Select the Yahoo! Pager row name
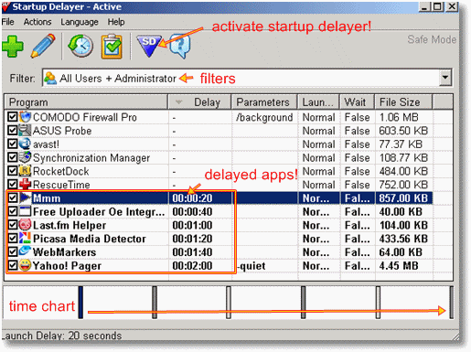Viewport: 471px width, 352px height. pyautogui.click(x=67, y=266)
